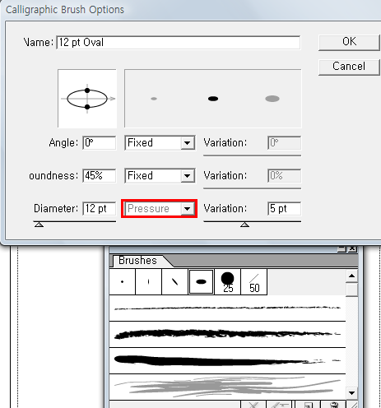
Task: Select the 25 pt round brush
Action: (227, 281)
